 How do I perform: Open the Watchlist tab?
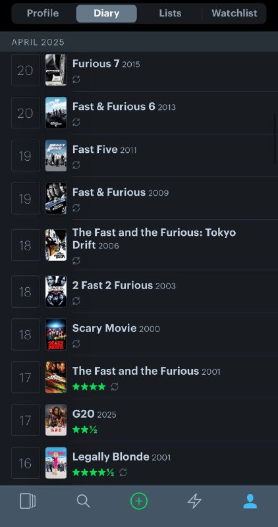click(235, 13)
